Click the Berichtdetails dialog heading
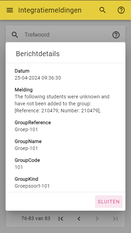The image size is (131, 233). point(38,54)
